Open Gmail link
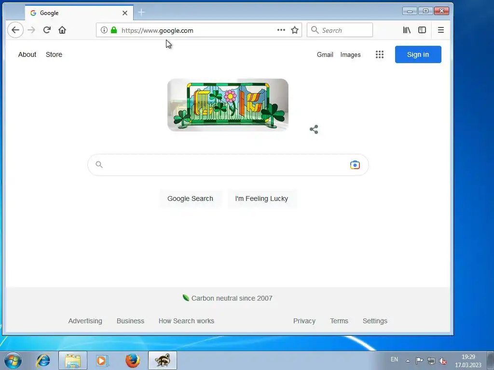 click(325, 54)
